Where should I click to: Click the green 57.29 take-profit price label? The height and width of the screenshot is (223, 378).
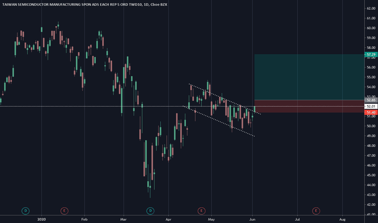[x=371, y=54]
